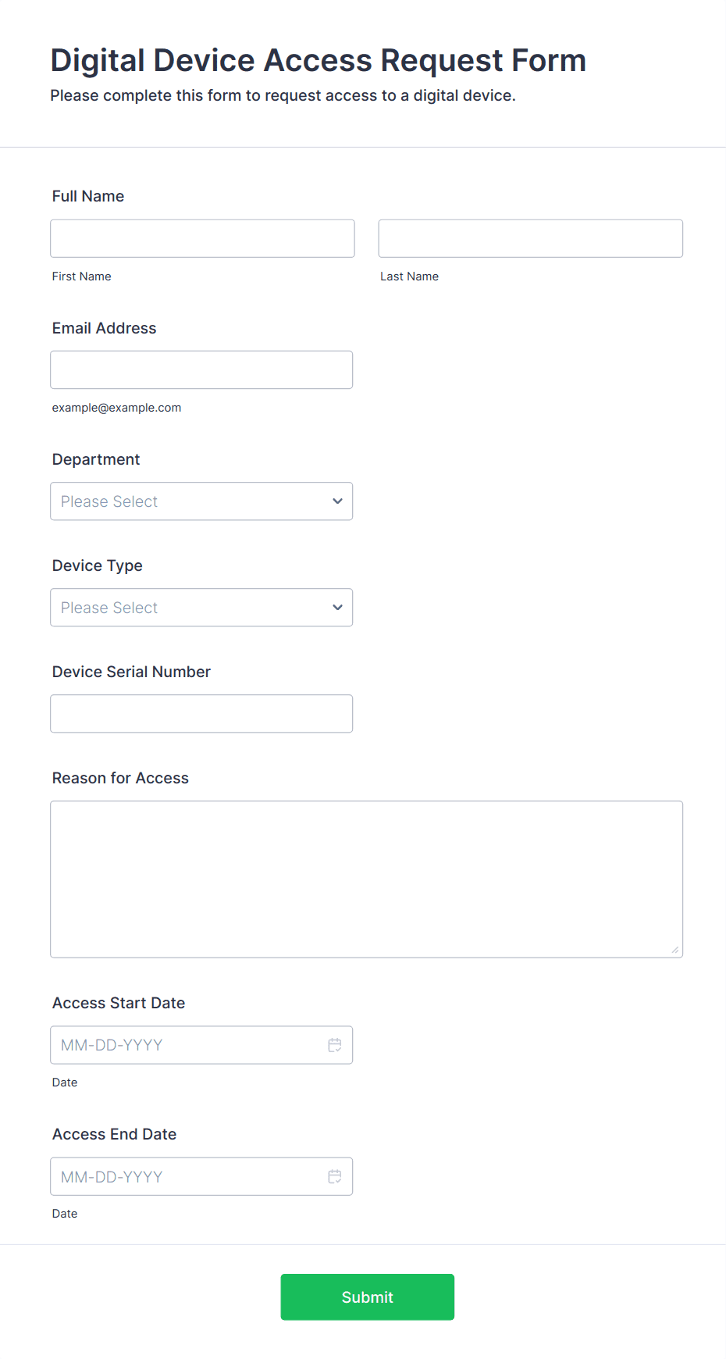The width and height of the screenshot is (726, 1359).
Task: Click the 'Device Serial Number' field label
Action: [131, 672]
